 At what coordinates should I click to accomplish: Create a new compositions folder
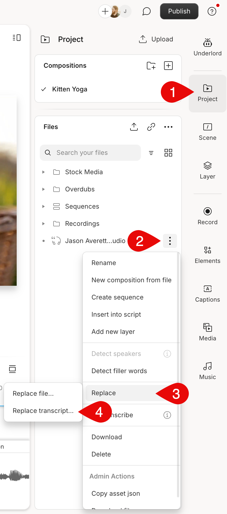click(x=151, y=66)
